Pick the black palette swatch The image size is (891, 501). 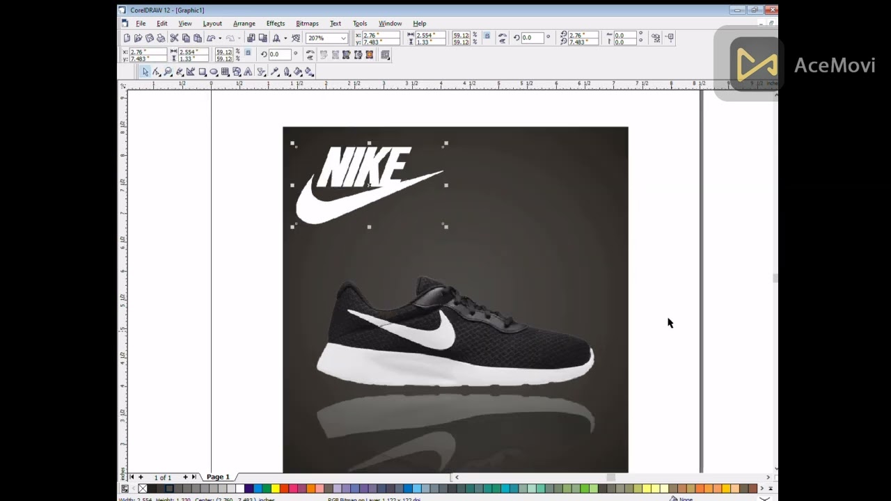[x=152, y=488]
